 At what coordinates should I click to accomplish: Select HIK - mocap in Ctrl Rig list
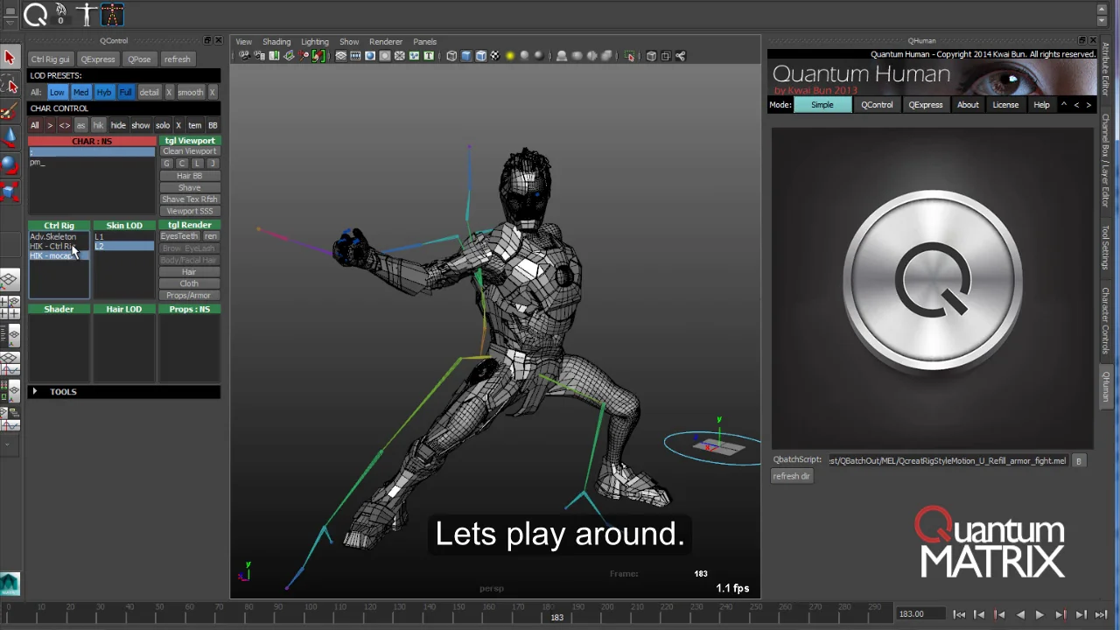tap(59, 255)
